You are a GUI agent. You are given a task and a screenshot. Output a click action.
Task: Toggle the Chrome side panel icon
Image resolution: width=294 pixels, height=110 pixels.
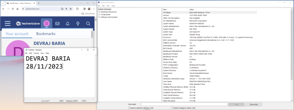click(x=84, y=9)
